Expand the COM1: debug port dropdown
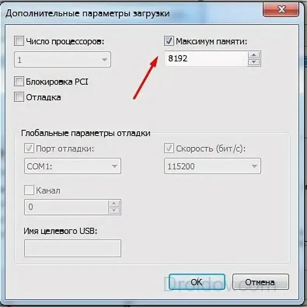Viewport: 307px width, 307px height. pos(72,166)
